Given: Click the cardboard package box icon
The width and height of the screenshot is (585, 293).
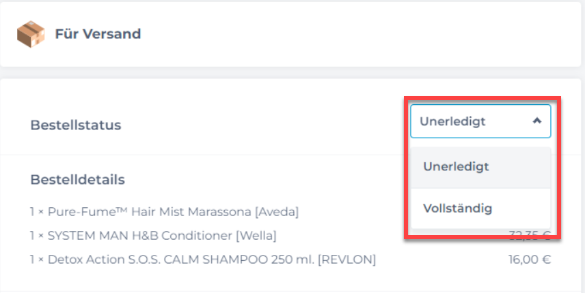Looking at the screenshot, I should 31,34.
